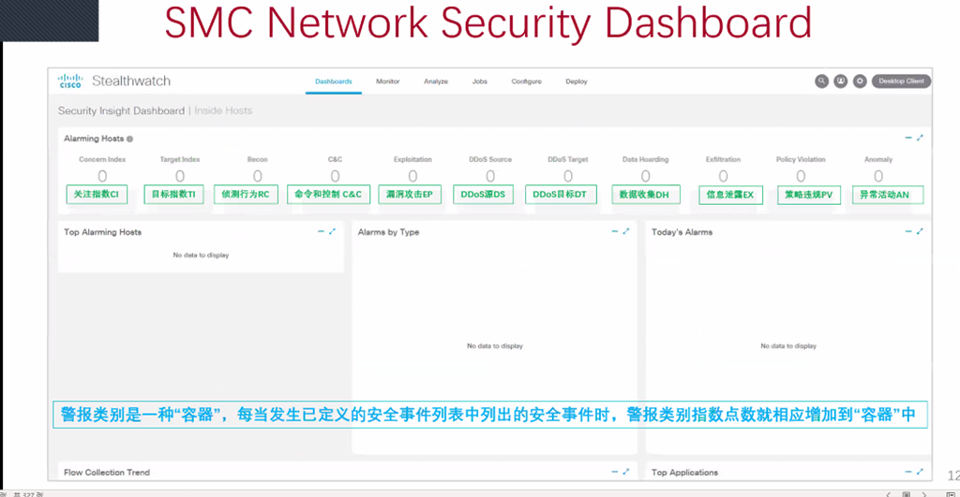960x497 pixels.
Task: Open the Jobs menu
Action: (480, 81)
